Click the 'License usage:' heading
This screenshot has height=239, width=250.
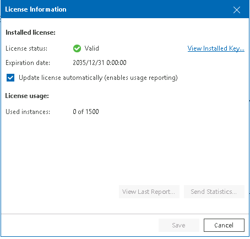(27, 96)
